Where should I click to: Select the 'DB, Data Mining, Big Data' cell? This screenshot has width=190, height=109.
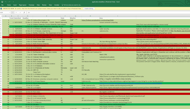118,42
